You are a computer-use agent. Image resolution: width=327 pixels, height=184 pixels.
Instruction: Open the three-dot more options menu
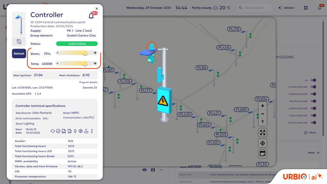pyautogui.click(x=92, y=131)
